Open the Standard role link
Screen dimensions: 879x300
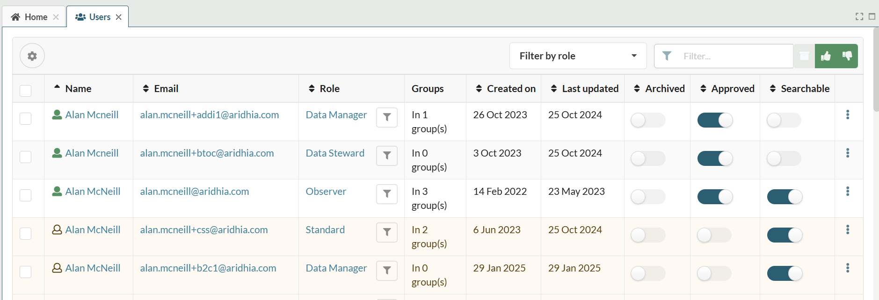pyautogui.click(x=325, y=230)
